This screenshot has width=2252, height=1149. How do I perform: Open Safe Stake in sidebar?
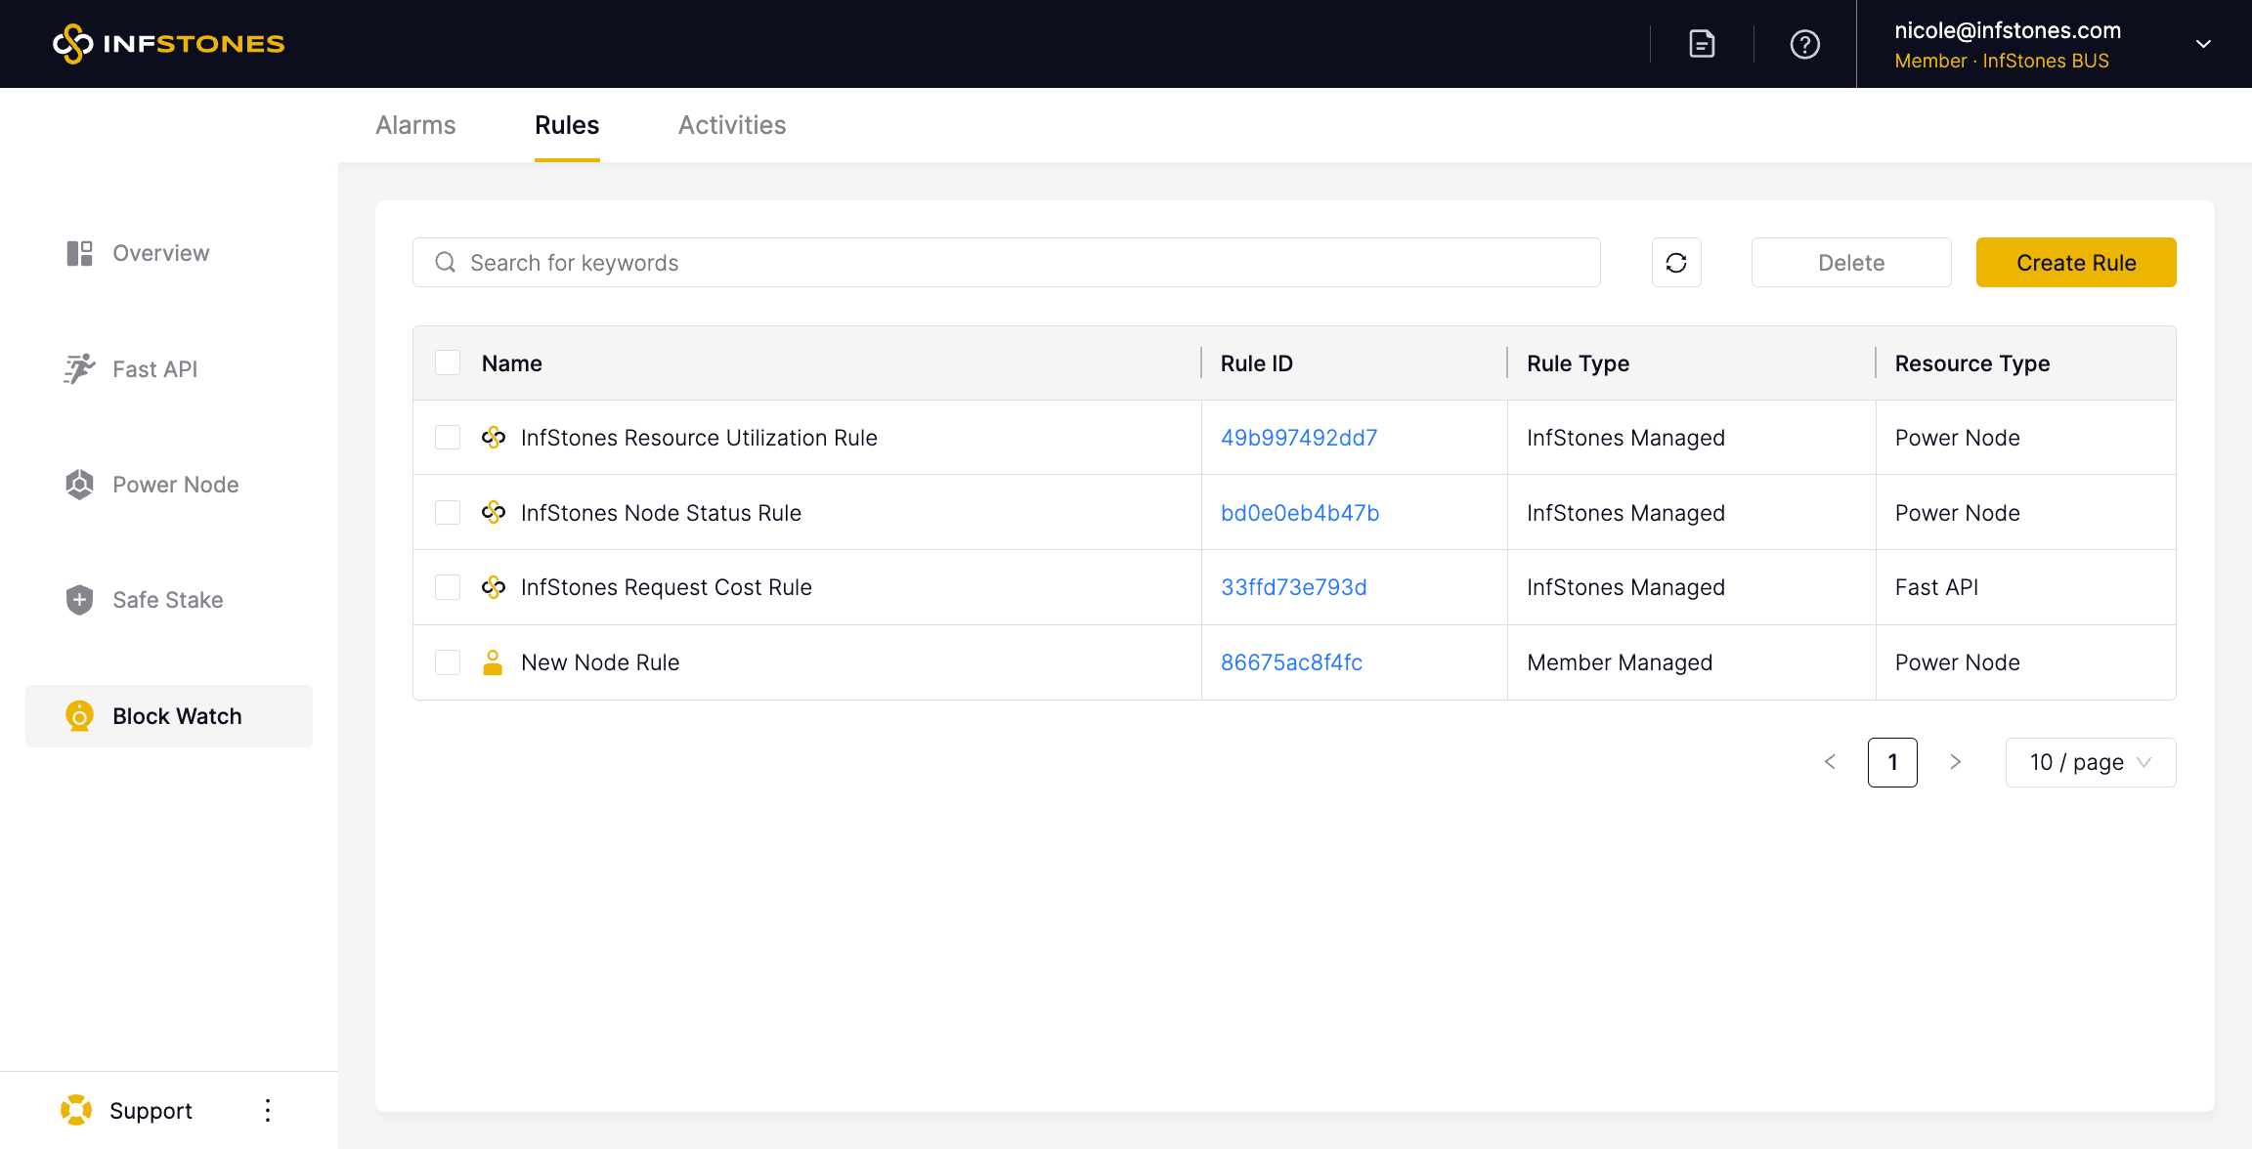tap(167, 600)
